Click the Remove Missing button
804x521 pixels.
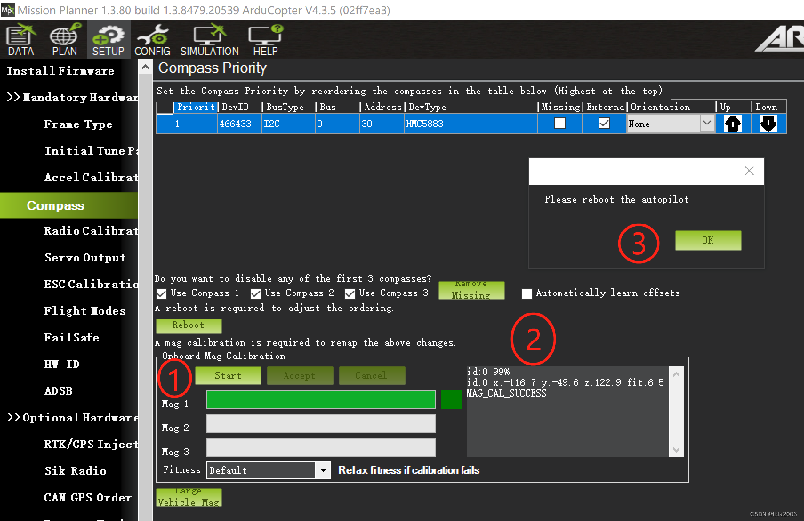(471, 290)
